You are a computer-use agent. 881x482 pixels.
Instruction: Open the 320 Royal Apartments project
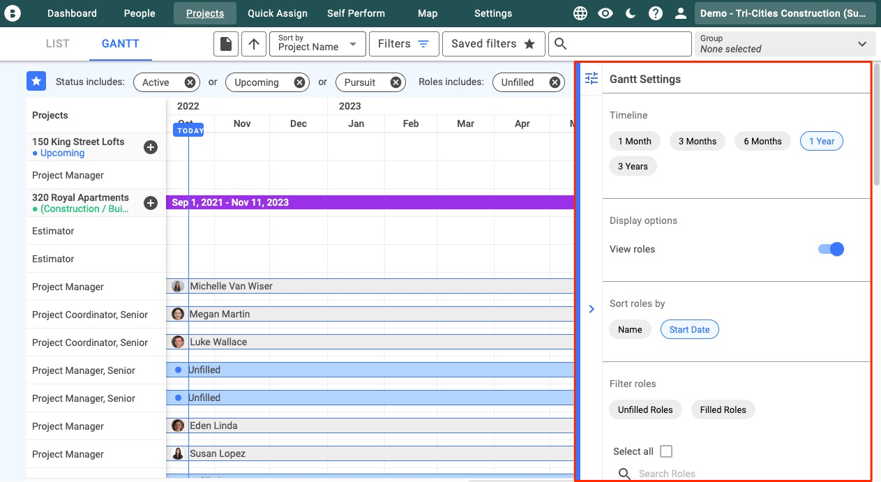80,197
